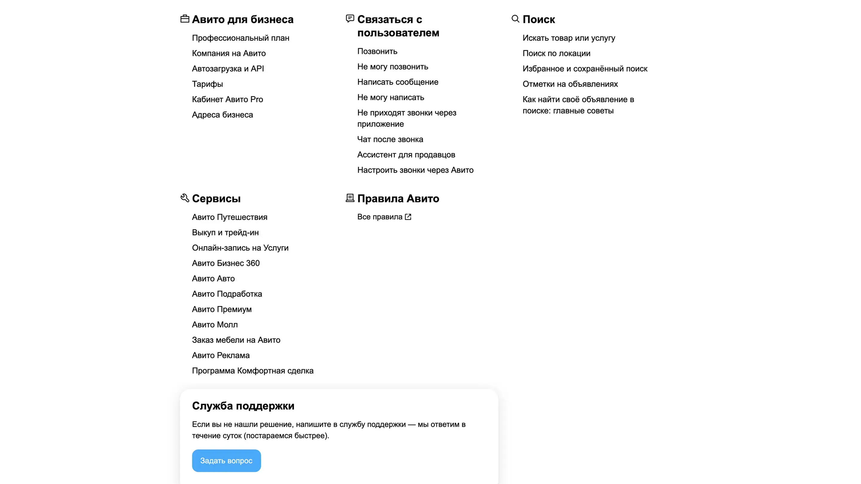
Task: Open Настроить звонки через Авито link
Action: [415, 170]
